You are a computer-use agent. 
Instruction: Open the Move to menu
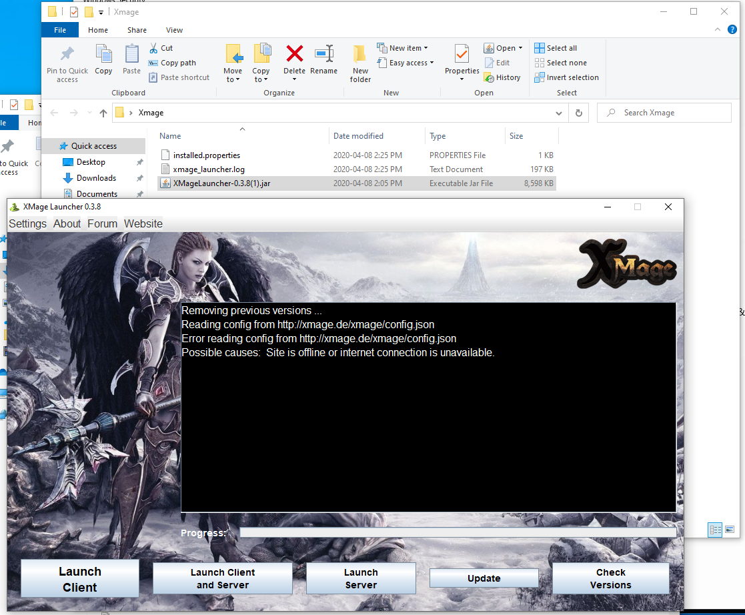tap(233, 63)
